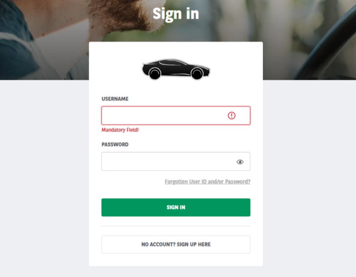This screenshot has width=356, height=277.
Task: Show password using the eye icon
Action: (x=240, y=162)
